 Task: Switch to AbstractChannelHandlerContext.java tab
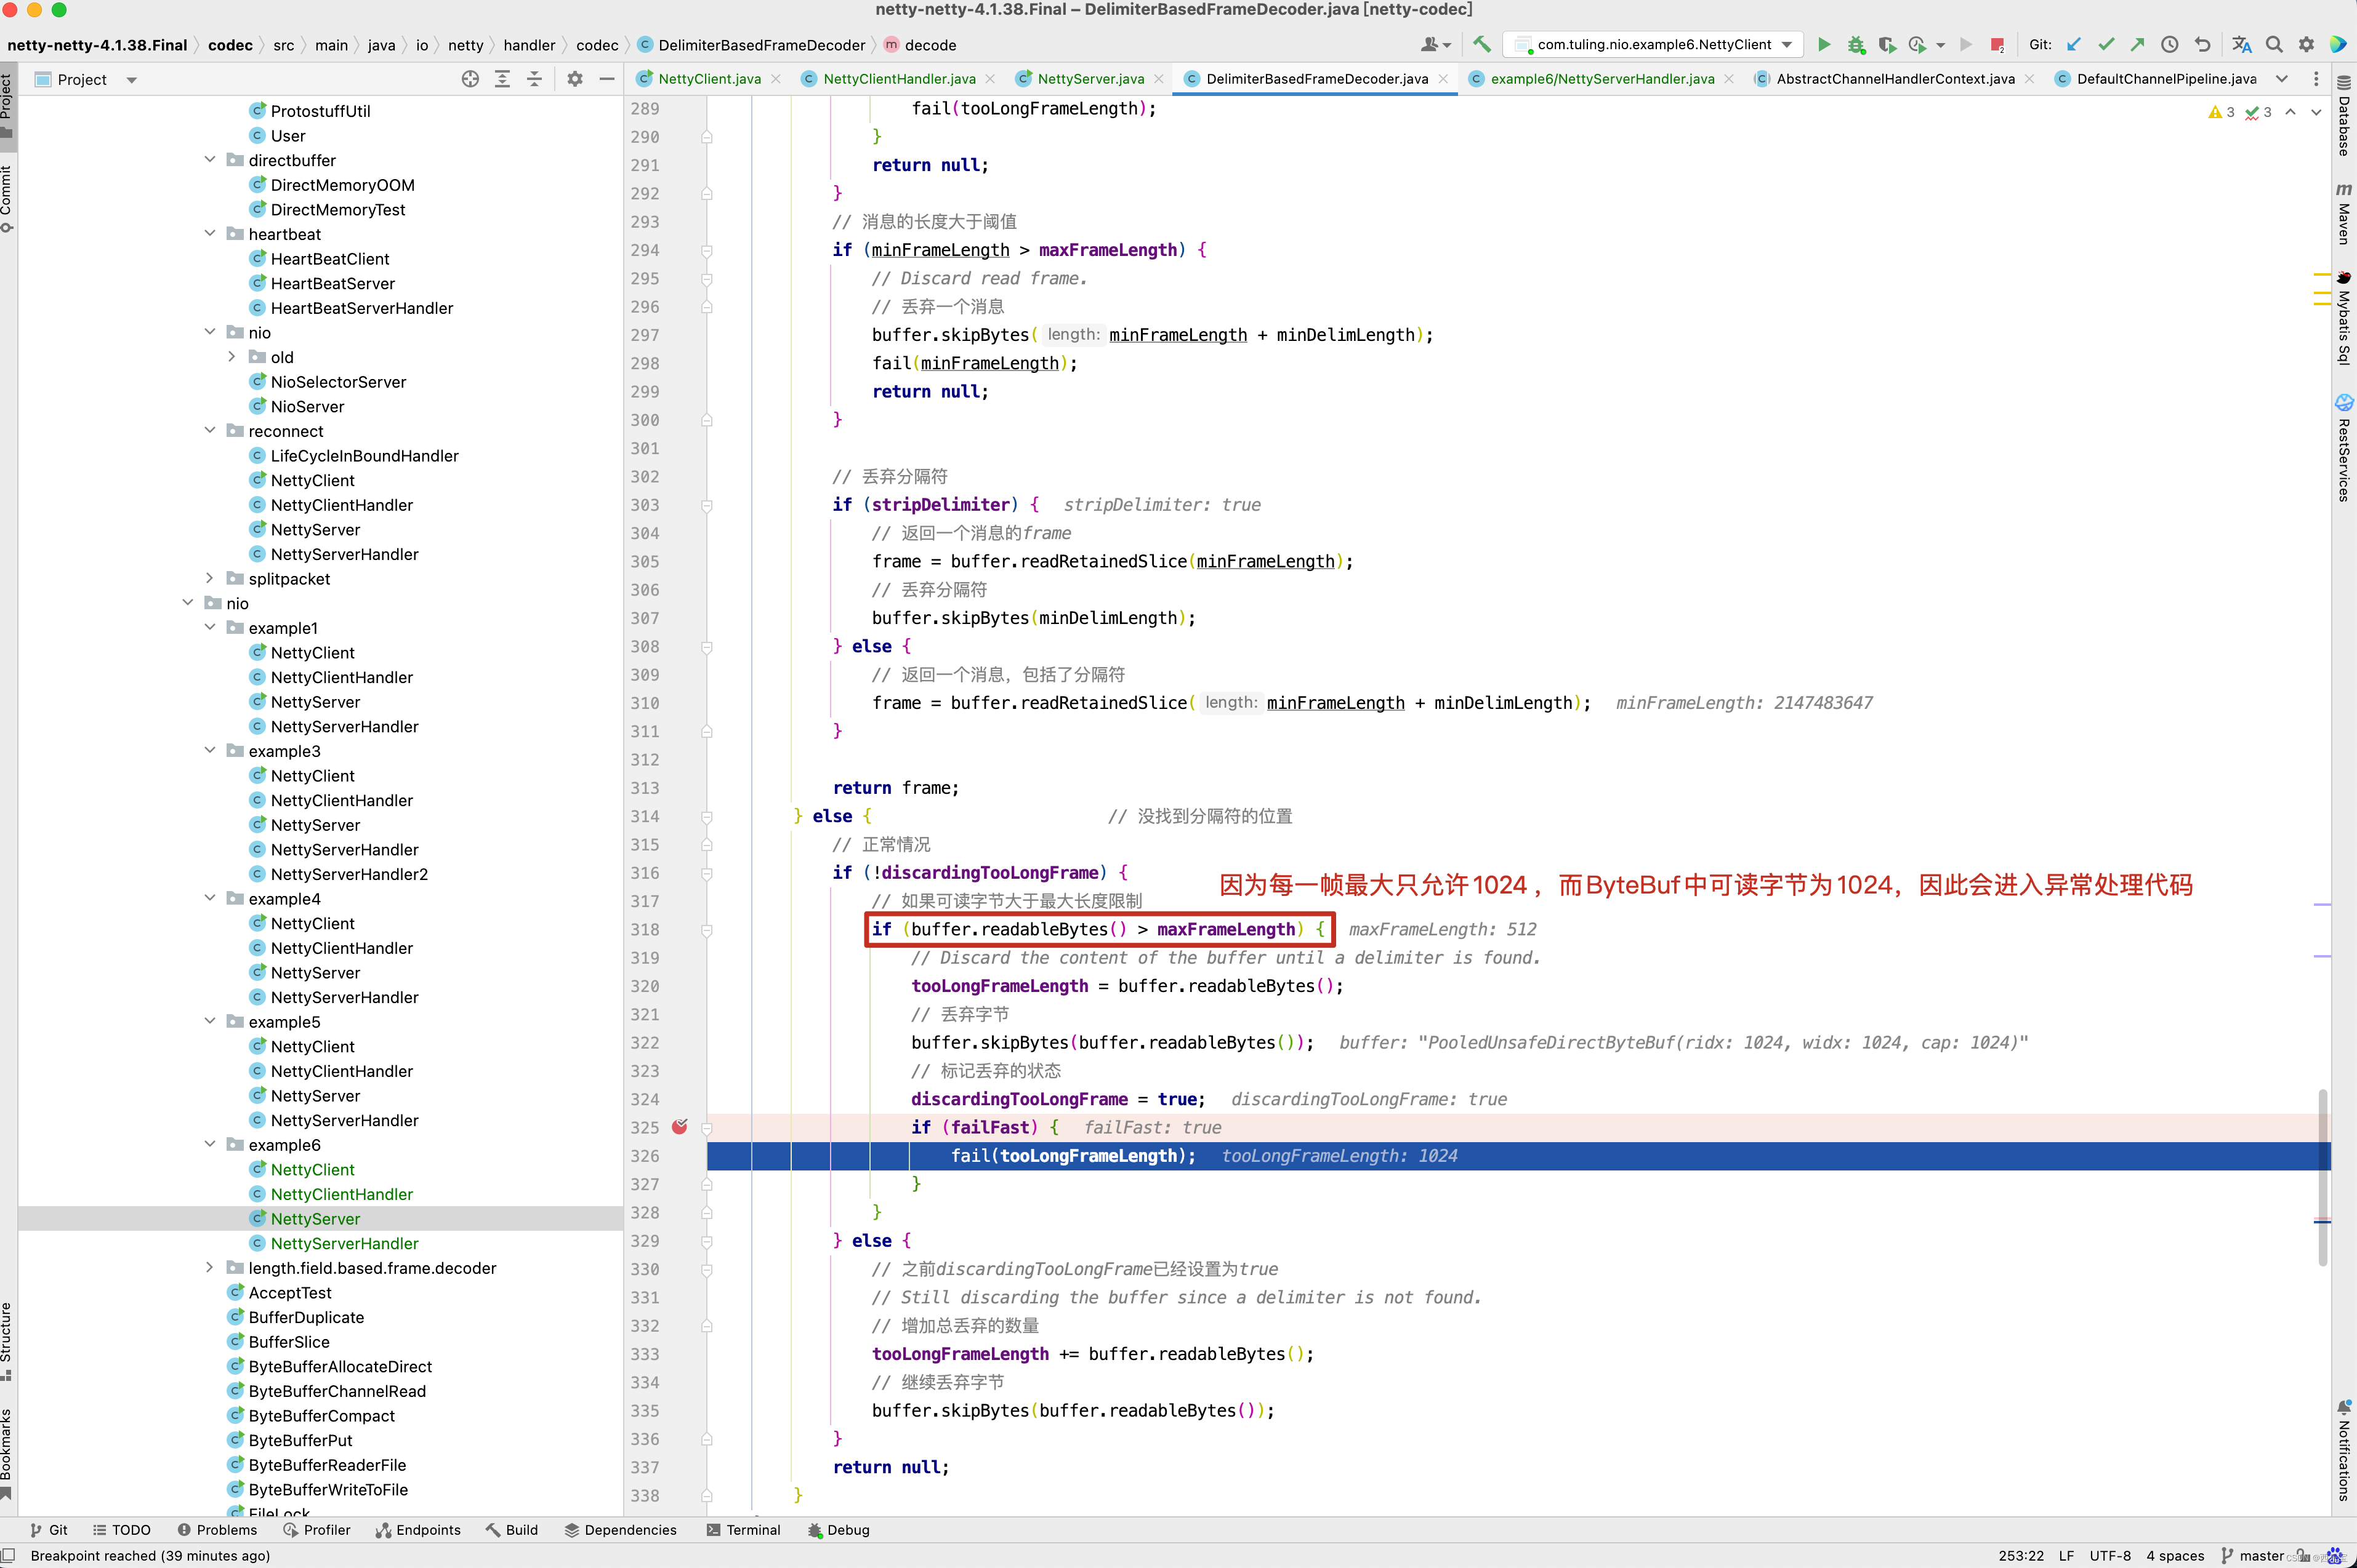[x=1895, y=79]
